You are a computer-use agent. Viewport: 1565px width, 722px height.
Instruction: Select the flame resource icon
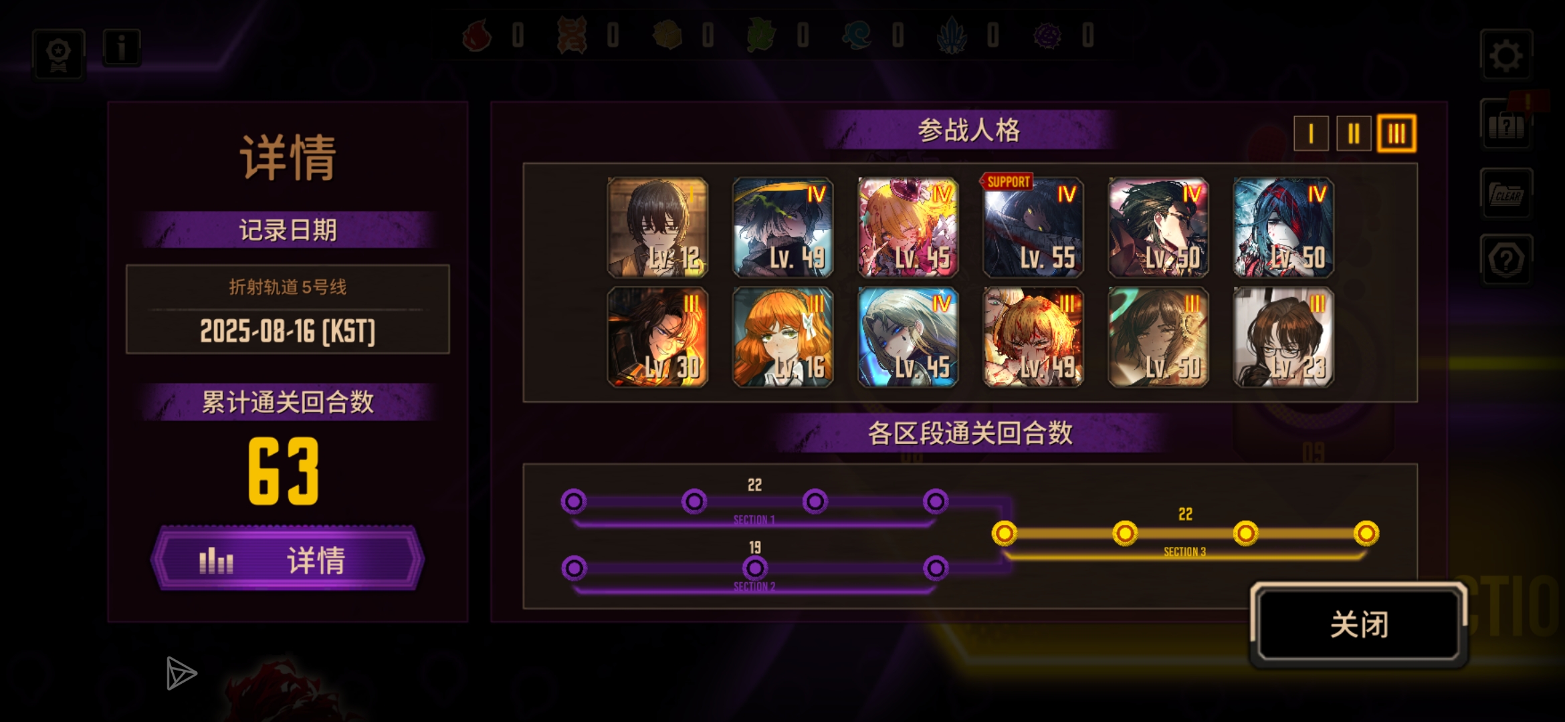[477, 35]
